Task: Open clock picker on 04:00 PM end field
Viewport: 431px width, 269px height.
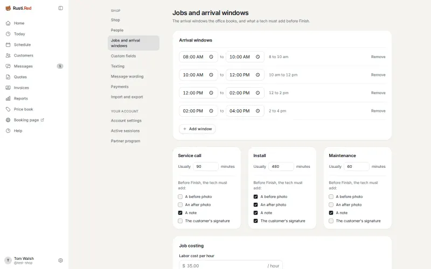Action: click(258, 111)
